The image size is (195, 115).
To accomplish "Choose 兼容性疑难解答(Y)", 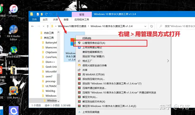I will point(92,52).
